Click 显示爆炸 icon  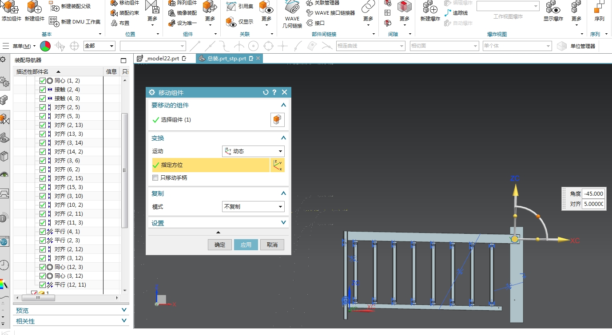coord(553,11)
